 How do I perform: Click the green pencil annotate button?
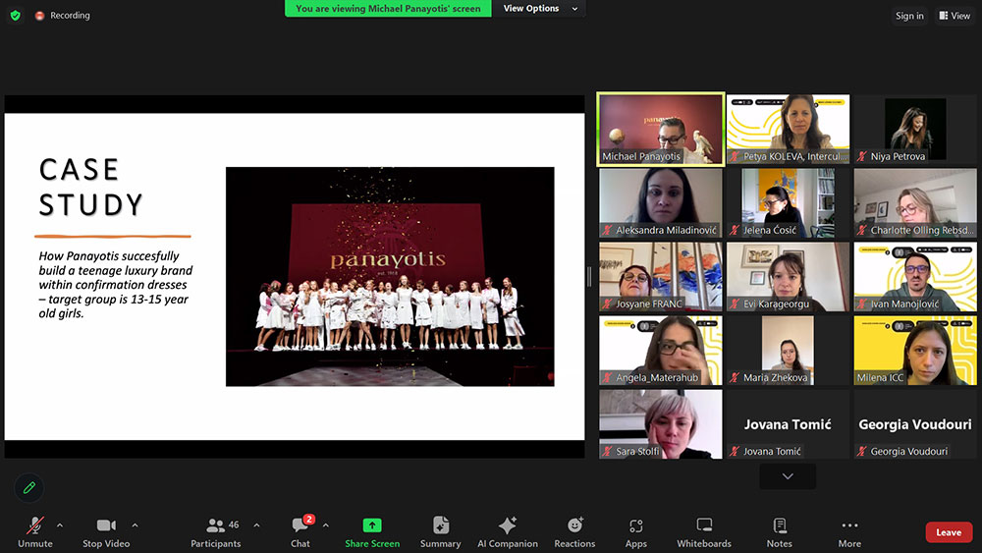29,487
